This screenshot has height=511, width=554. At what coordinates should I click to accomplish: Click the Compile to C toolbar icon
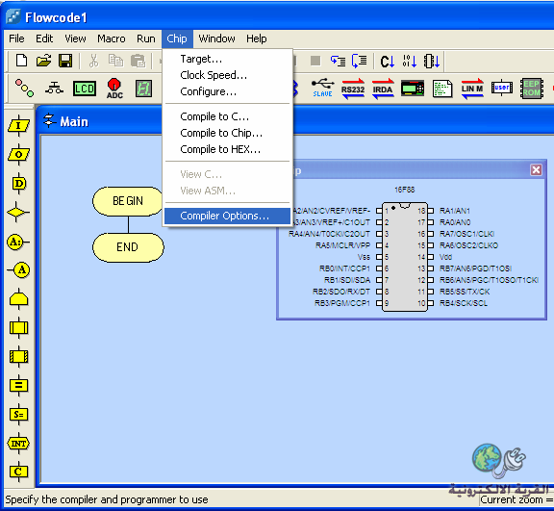click(388, 62)
